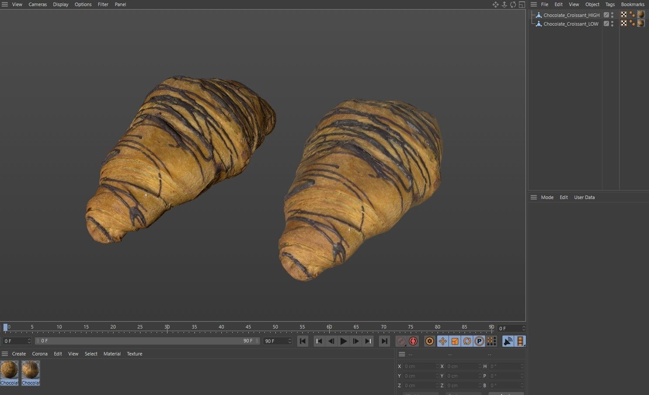Jump to the previous keyframe
Screen dimensions: 649x395
319,341
